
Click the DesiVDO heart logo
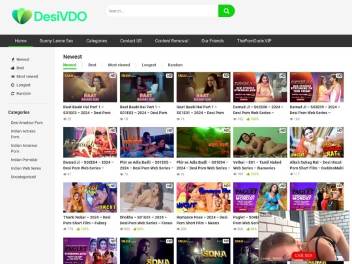22,16
